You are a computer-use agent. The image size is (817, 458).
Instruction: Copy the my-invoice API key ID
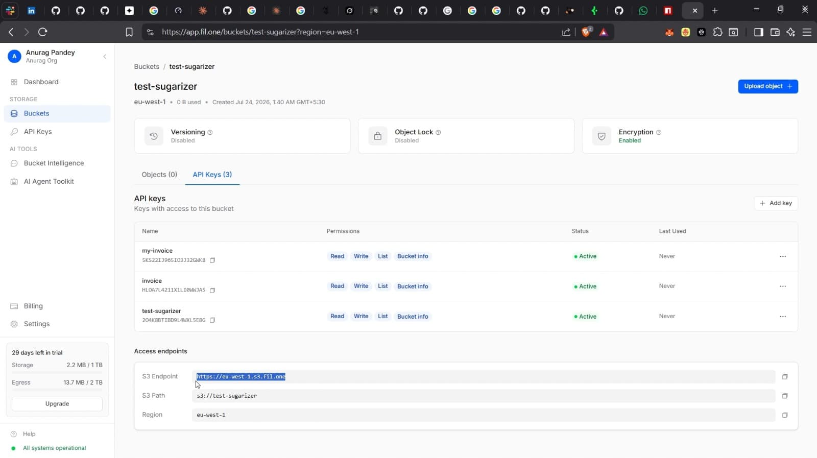tap(212, 260)
